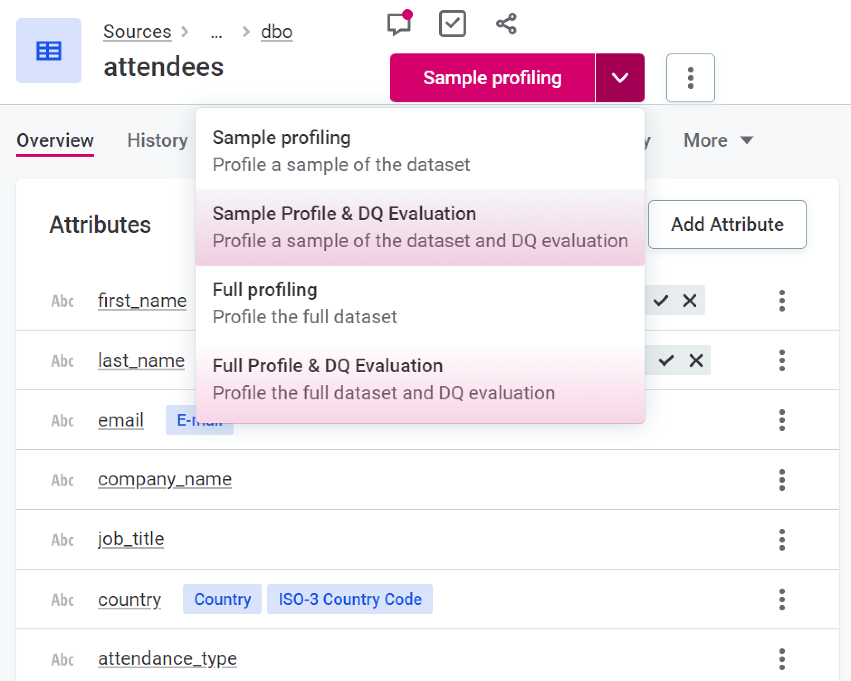Click the ISO-3 Country Code tag
The width and height of the screenshot is (851, 681).
[349, 599]
